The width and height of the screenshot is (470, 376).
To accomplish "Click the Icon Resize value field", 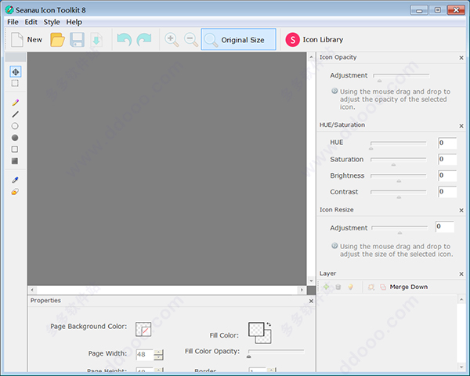I will tap(445, 226).
